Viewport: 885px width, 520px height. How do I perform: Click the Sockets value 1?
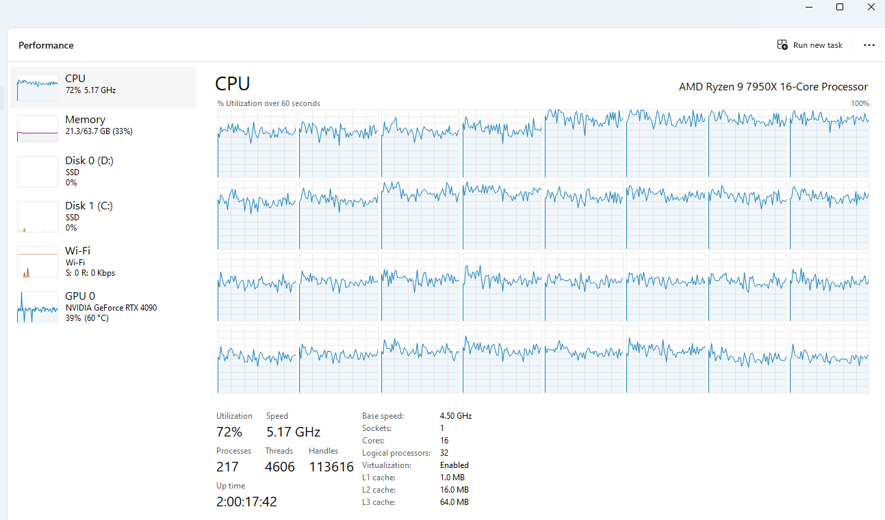pos(442,428)
